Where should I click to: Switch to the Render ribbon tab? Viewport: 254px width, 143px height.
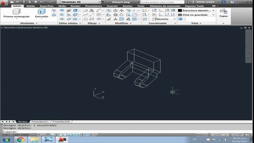[x=75, y=6]
